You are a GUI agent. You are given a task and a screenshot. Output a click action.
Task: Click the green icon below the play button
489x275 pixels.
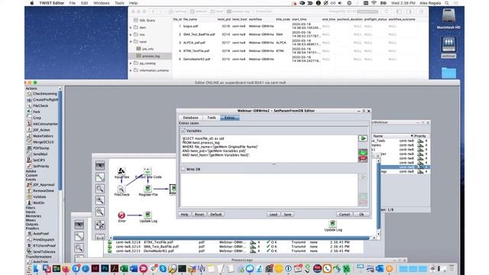362,153
